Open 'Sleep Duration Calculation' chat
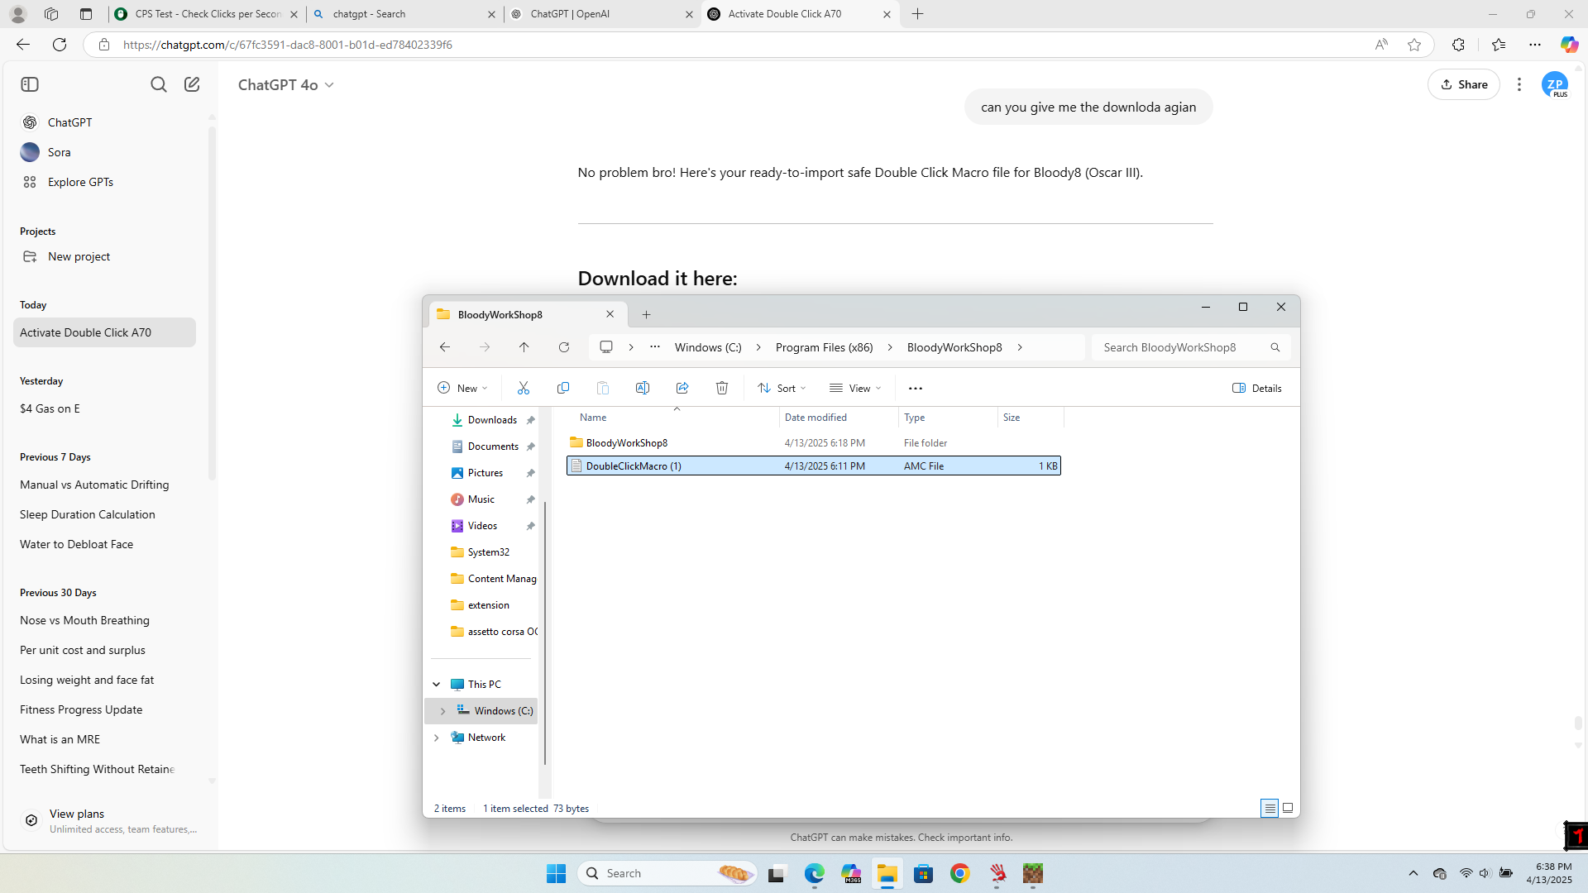This screenshot has height=893, width=1588. pyautogui.click(x=88, y=514)
